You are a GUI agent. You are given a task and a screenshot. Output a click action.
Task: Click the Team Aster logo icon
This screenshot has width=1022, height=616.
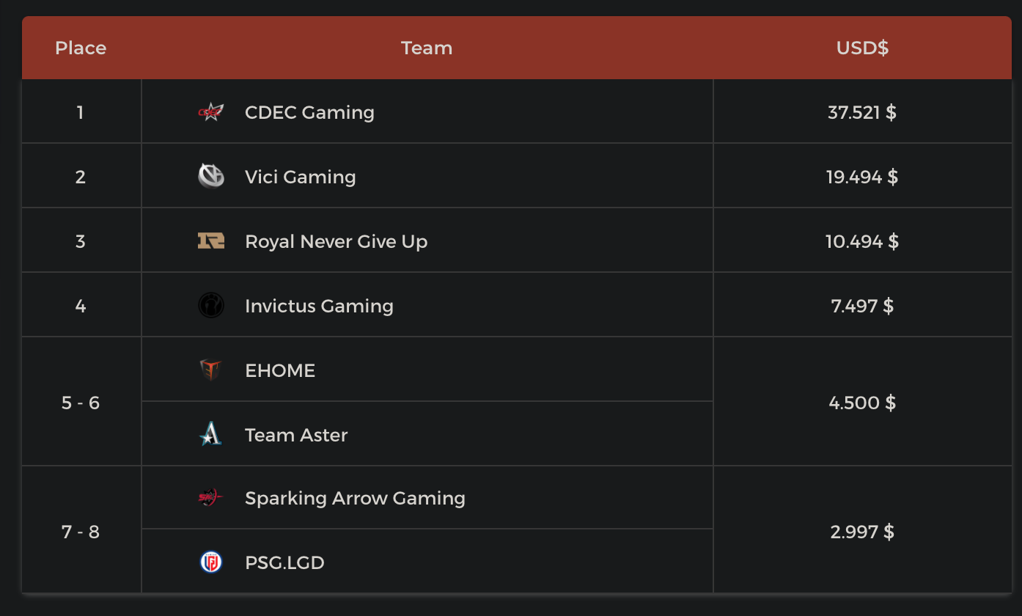point(211,435)
